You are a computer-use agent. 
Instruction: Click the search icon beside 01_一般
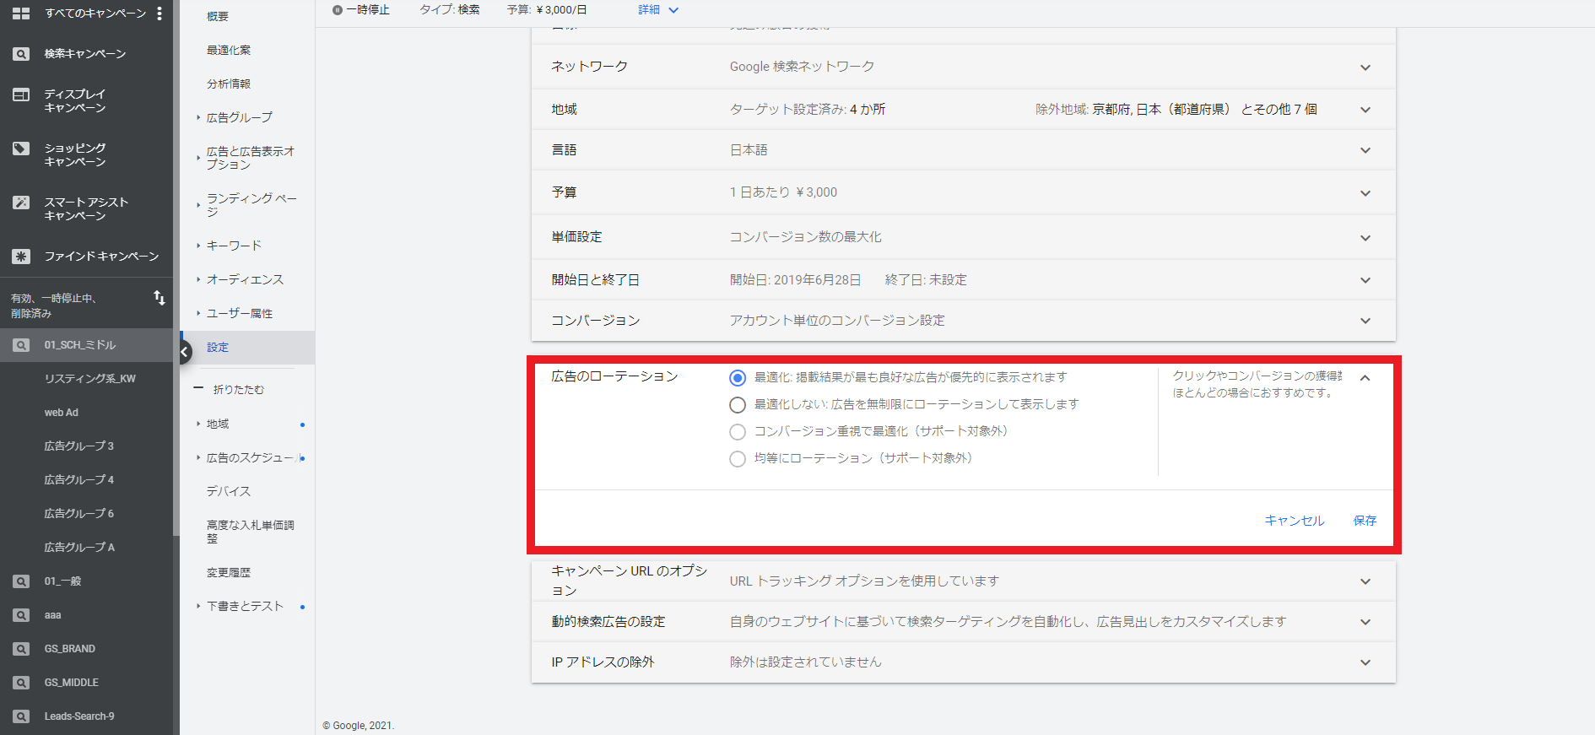pyautogui.click(x=21, y=581)
